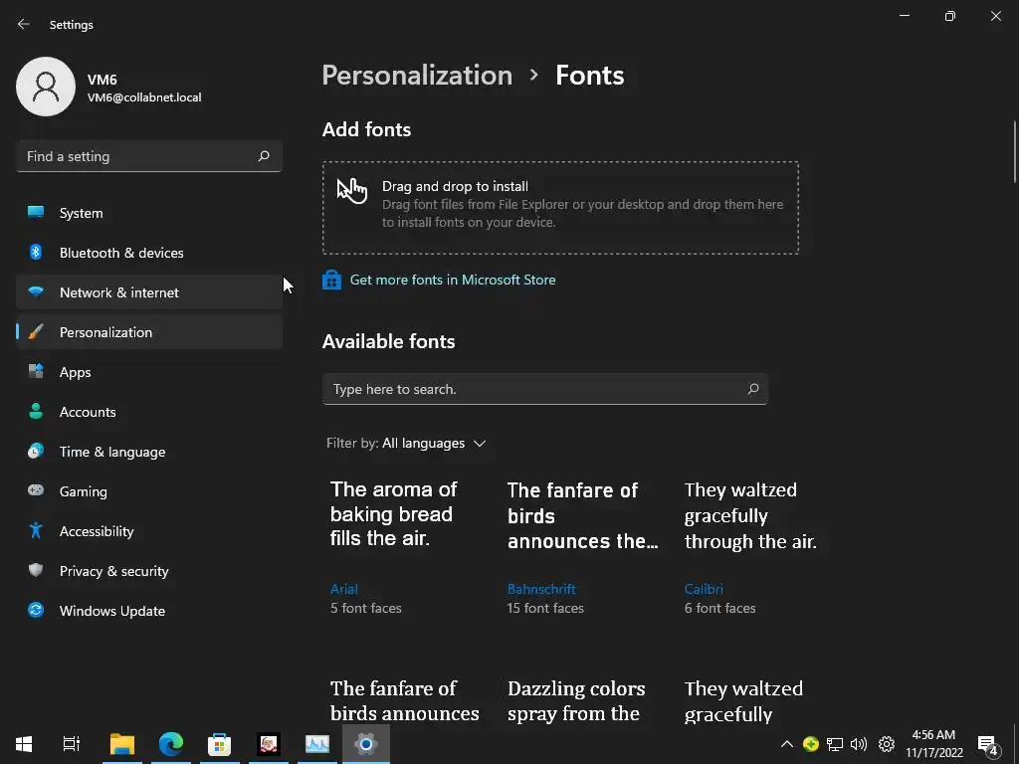Open the Network & internet section
The height and width of the screenshot is (764, 1019).
pyautogui.click(x=119, y=292)
